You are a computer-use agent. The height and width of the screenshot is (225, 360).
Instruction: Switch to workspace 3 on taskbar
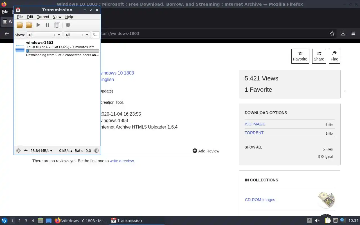click(x=26, y=221)
